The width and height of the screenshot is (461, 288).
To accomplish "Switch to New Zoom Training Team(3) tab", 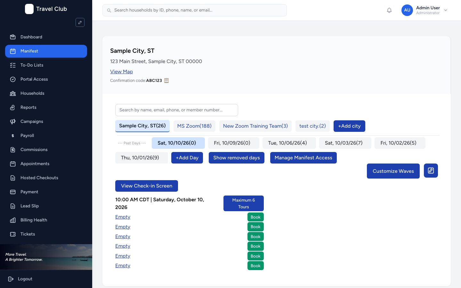I will pyautogui.click(x=255, y=126).
